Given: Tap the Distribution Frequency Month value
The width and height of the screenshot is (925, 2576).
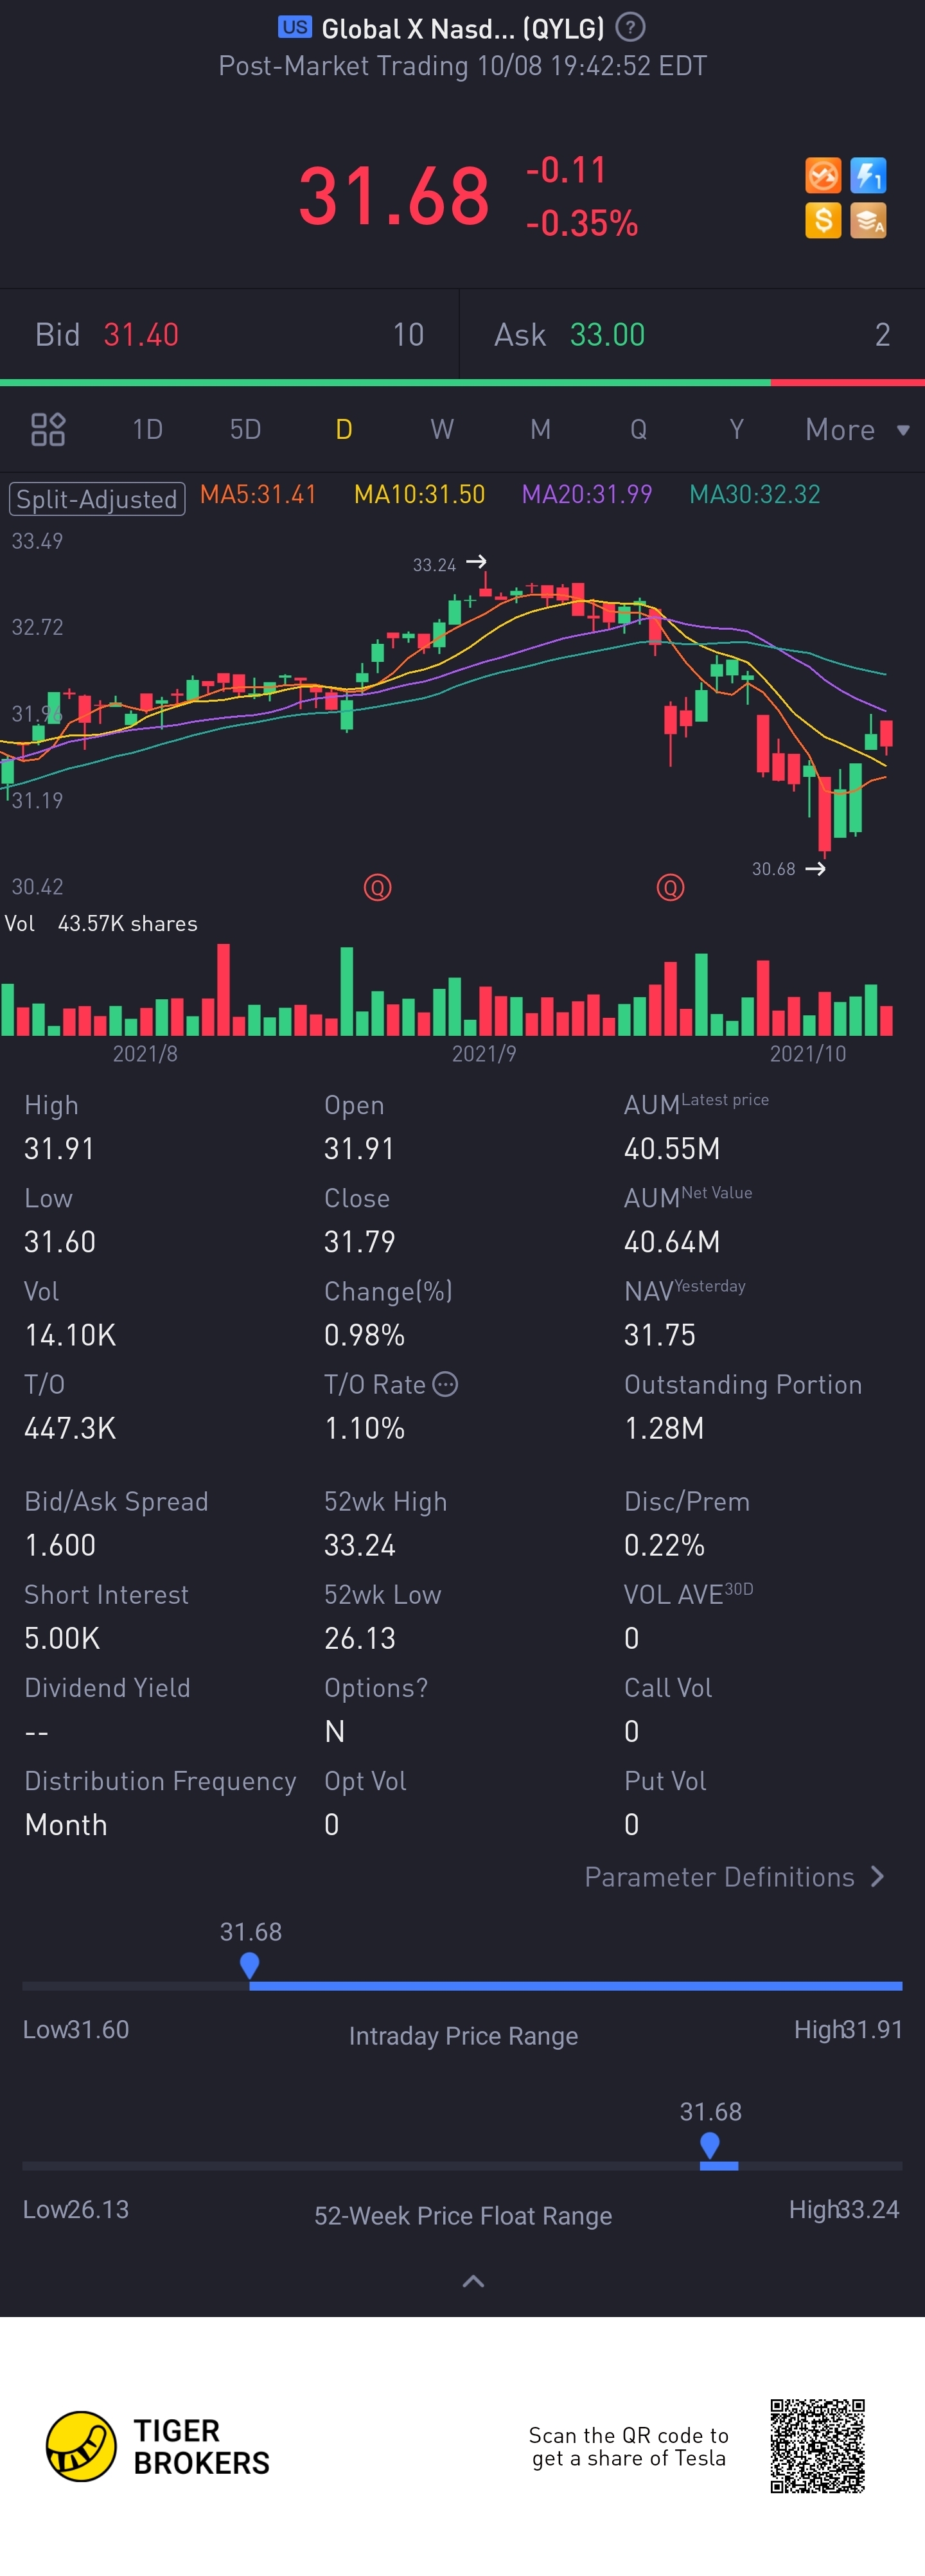Looking at the screenshot, I should coord(66,1824).
